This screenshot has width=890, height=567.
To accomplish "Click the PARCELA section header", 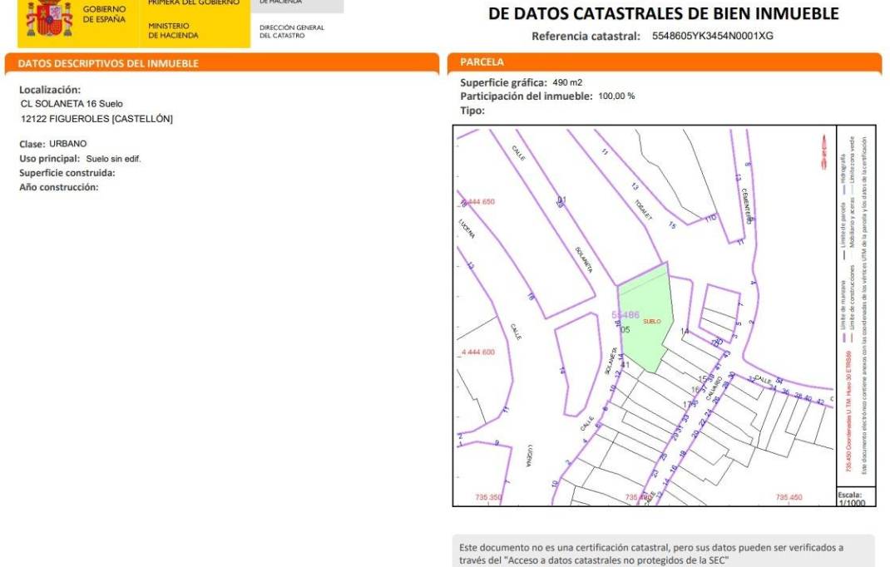I will coord(482,62).
